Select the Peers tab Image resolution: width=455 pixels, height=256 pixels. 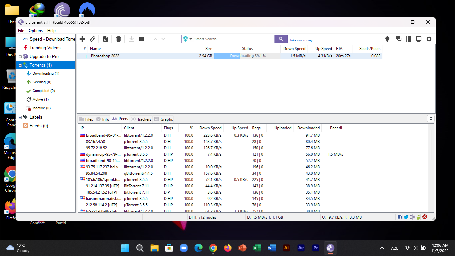[x=120, y=119]
